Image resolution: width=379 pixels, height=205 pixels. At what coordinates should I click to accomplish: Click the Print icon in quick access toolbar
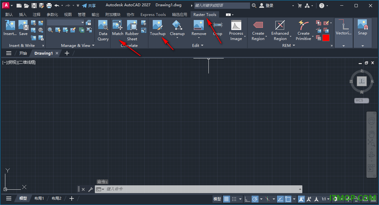click(49, 5)
